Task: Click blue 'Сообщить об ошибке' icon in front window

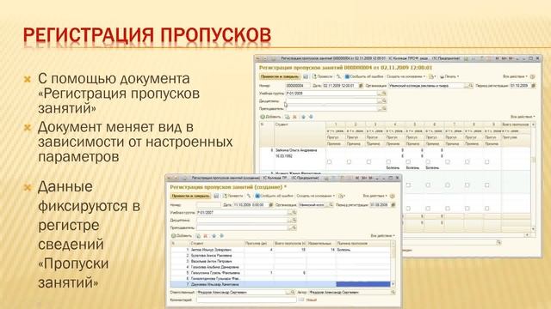Action: pos(257,196)
